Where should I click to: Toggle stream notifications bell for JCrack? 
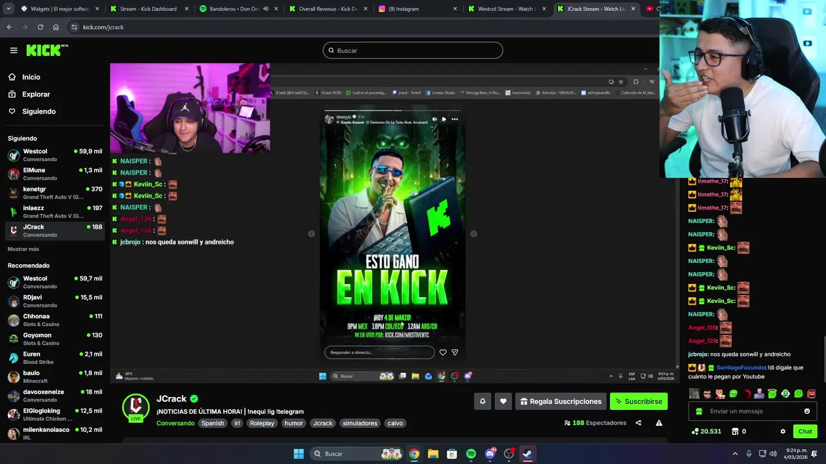click(482, 401)
